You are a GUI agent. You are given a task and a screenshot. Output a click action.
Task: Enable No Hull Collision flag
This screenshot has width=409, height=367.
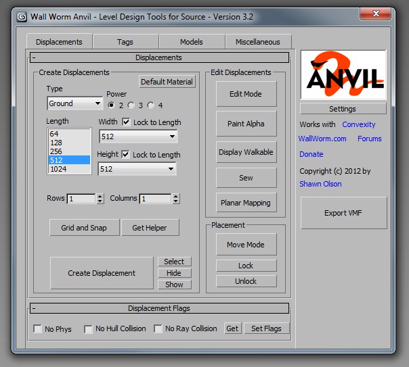pos(88,328)
